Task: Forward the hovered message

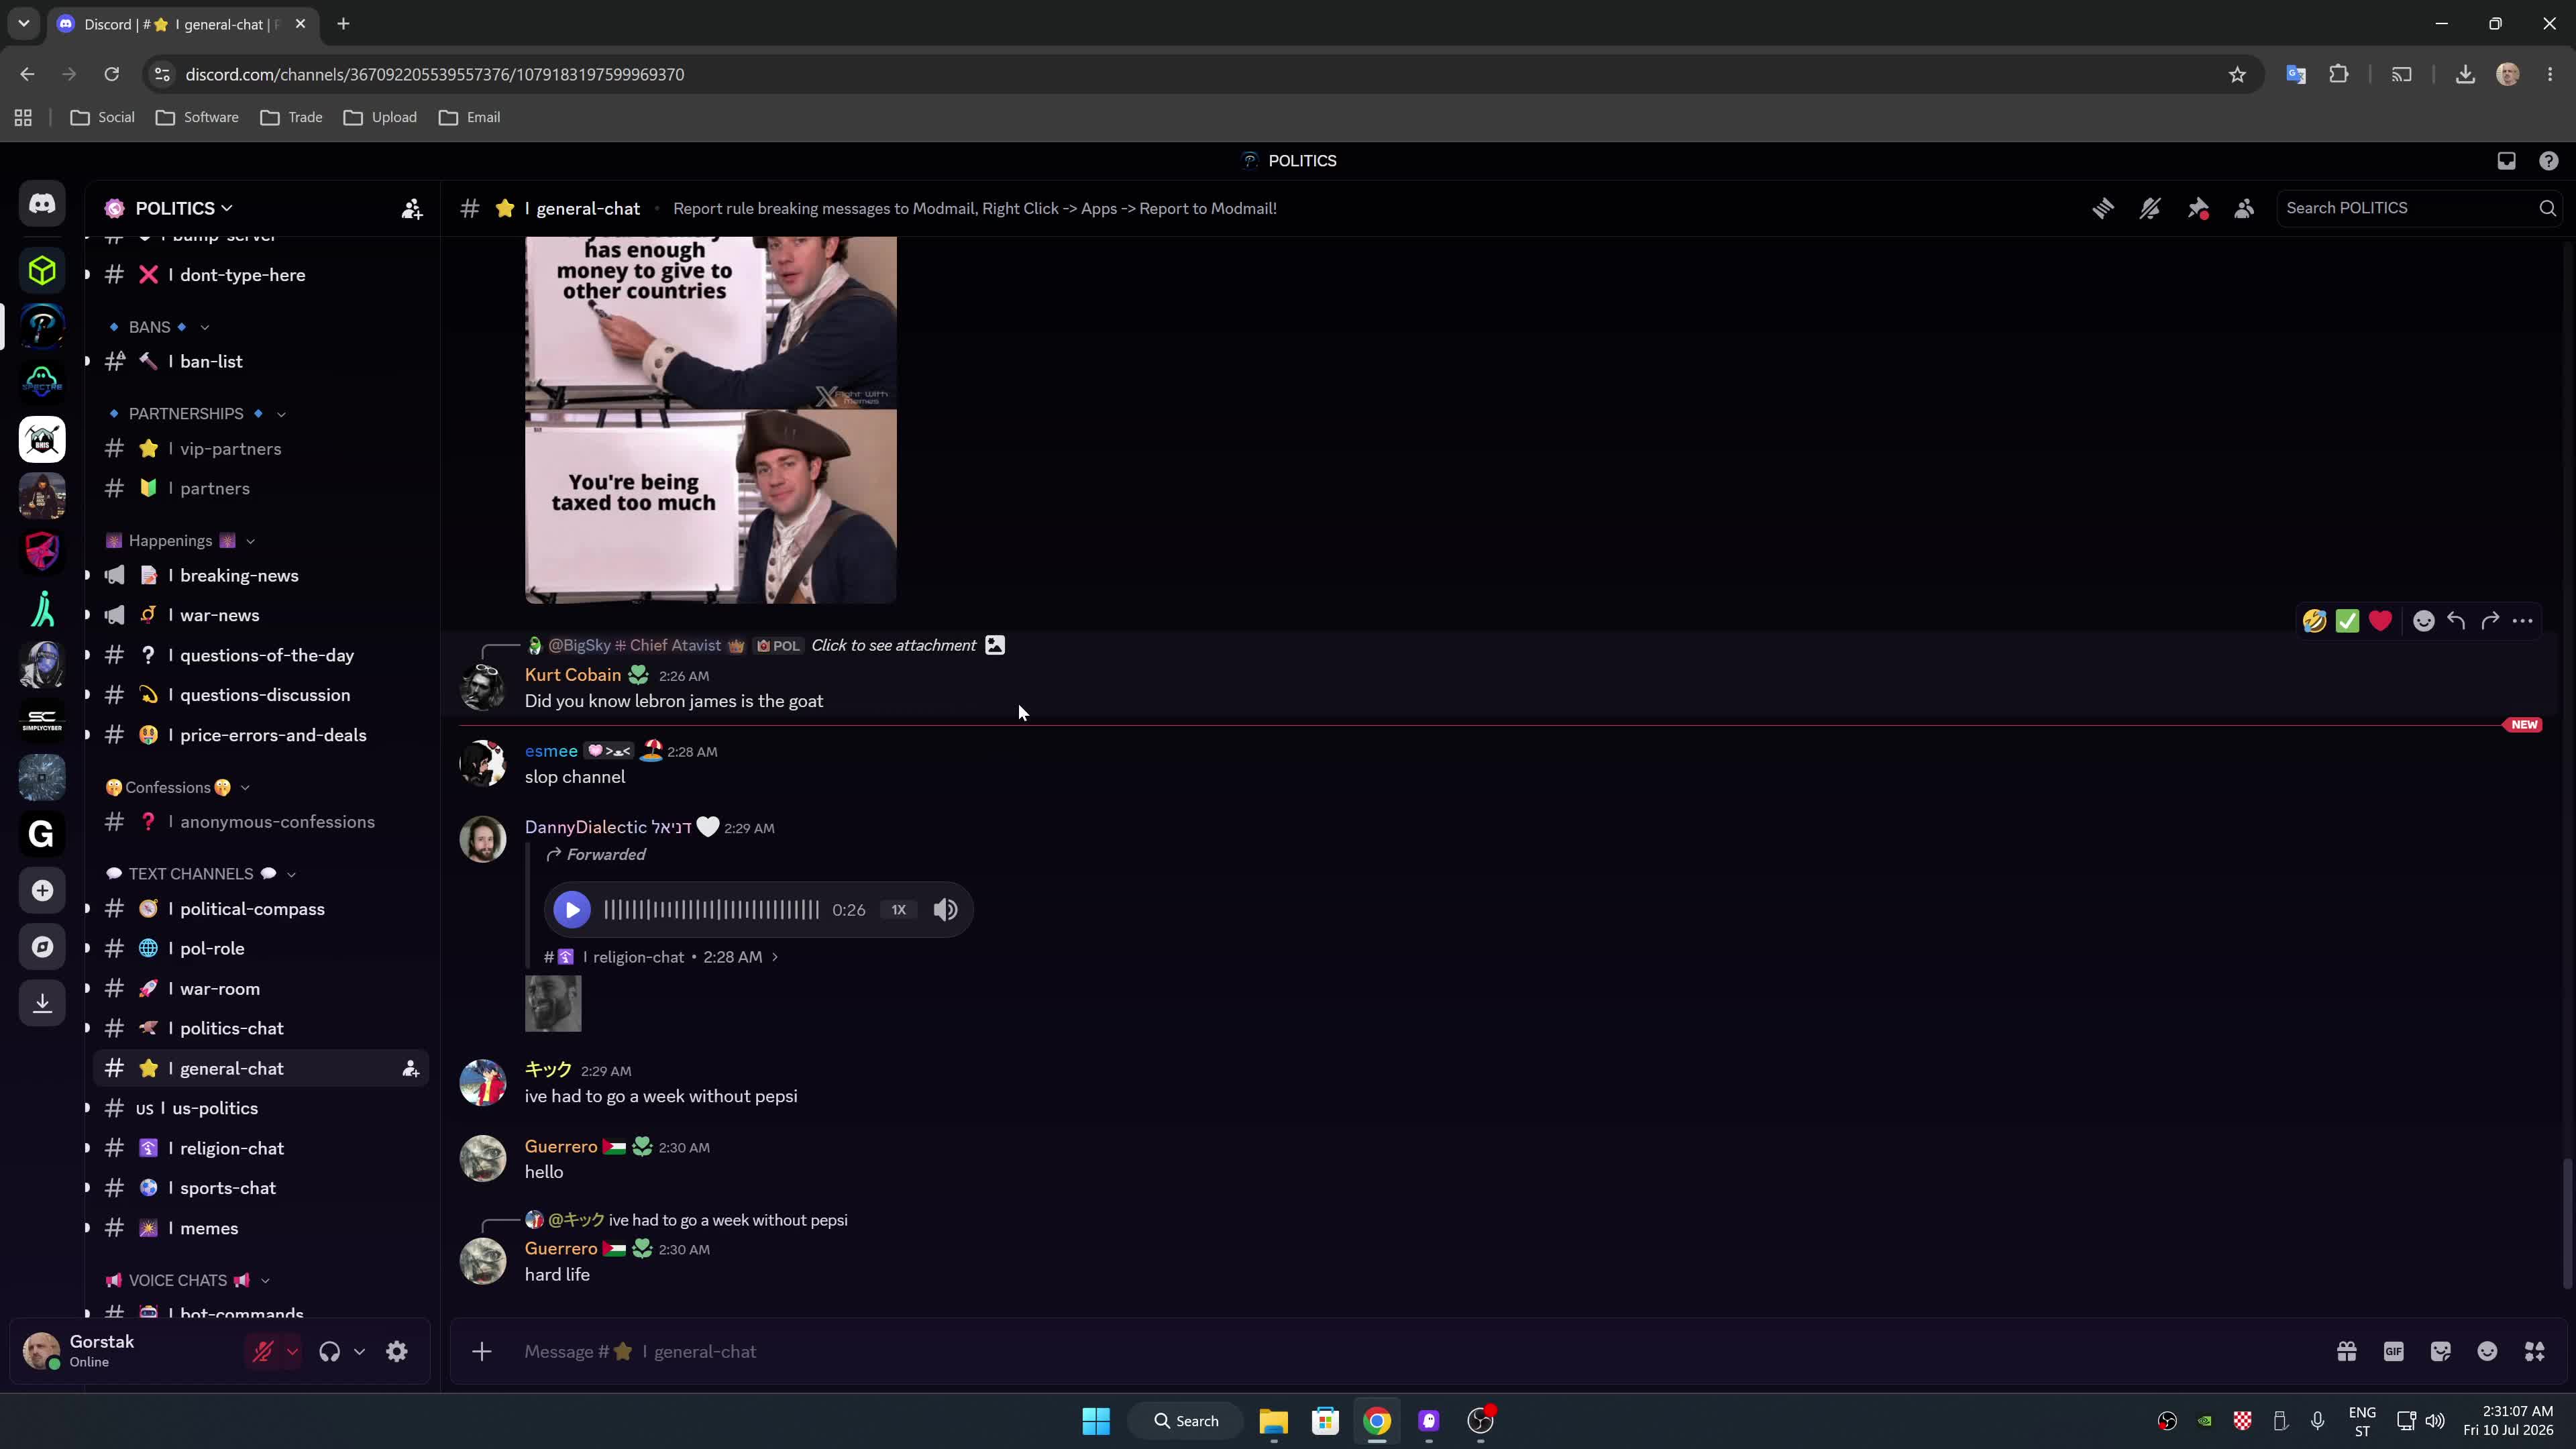Action: [2490, 621]
